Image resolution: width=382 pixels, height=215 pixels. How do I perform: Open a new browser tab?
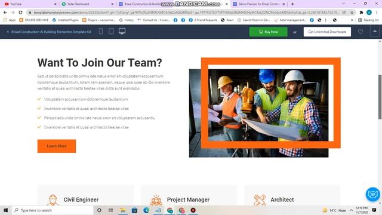point(292,4)
